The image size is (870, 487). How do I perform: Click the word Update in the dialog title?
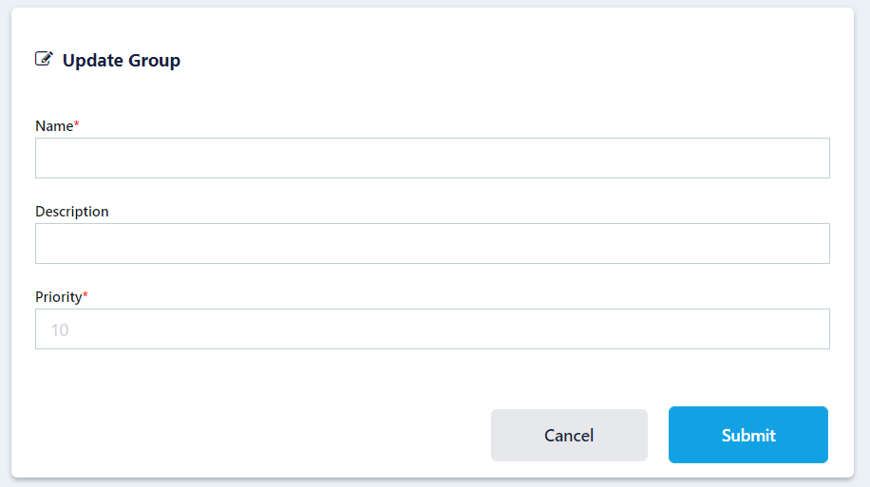[x=94, y=61]
